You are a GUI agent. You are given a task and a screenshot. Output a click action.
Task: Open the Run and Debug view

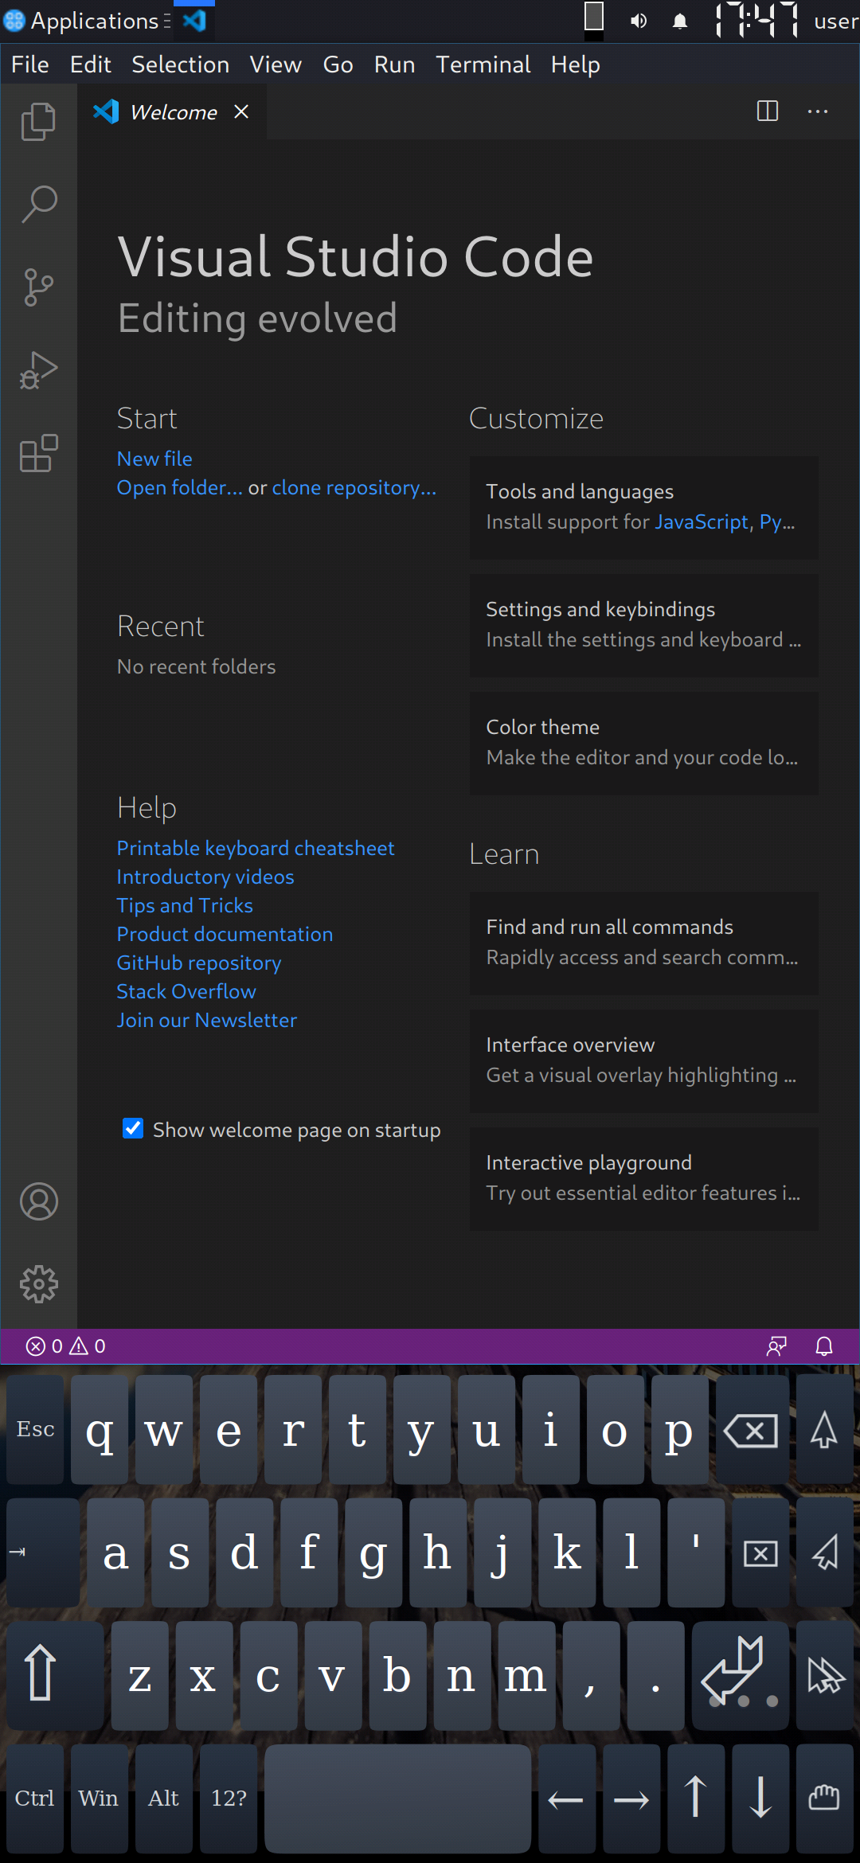(x=38, y=370)
